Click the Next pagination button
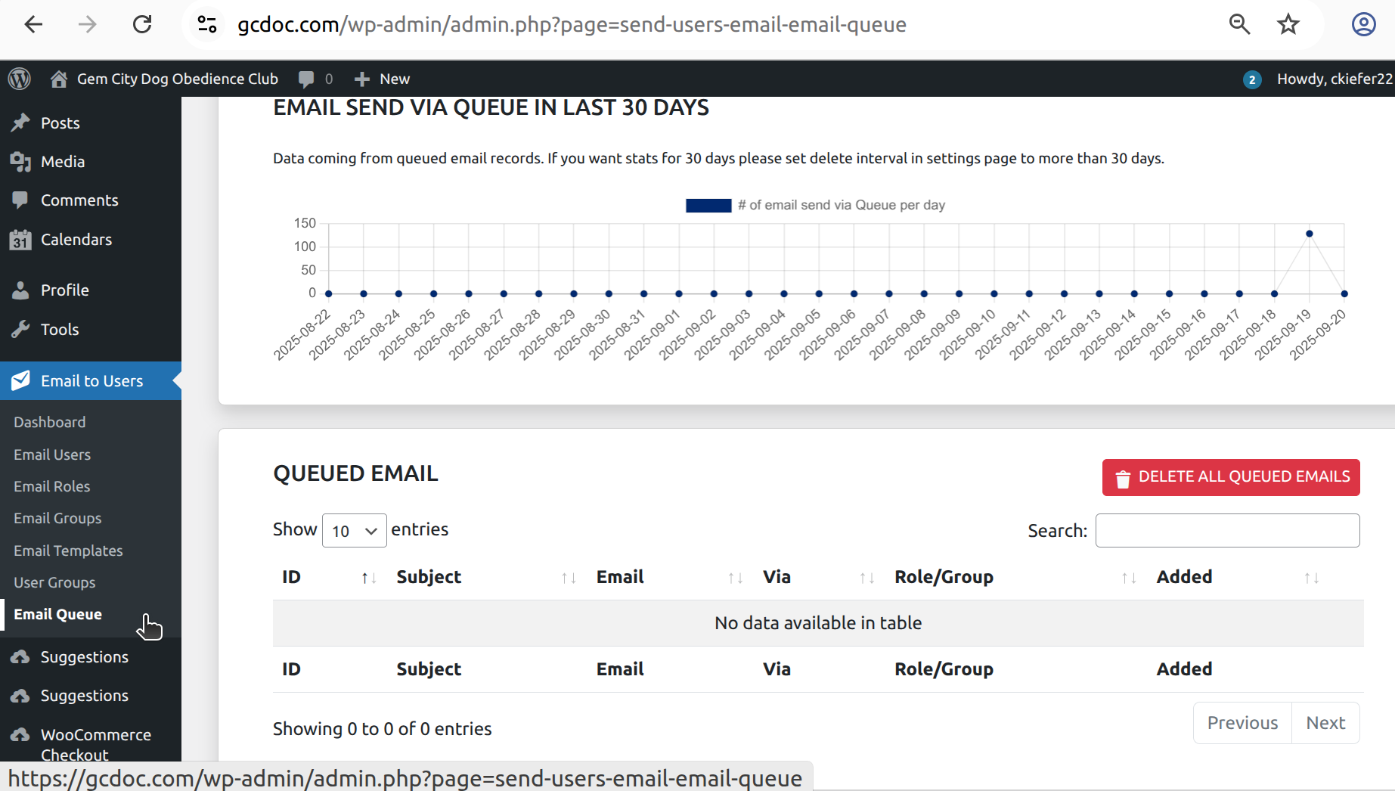 tap(1325, 723)
